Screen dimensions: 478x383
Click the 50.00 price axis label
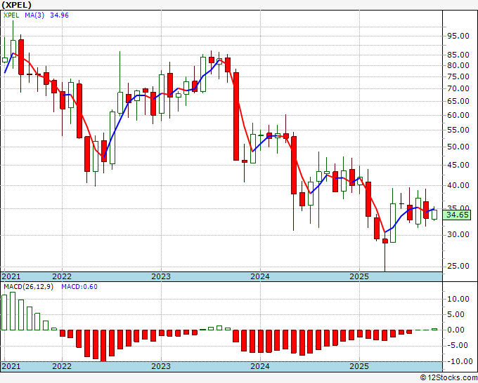[458, 147]
